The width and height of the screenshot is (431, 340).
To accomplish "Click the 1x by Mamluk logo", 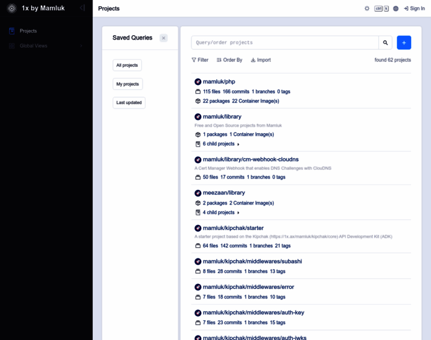I will [x=12, y=8].
